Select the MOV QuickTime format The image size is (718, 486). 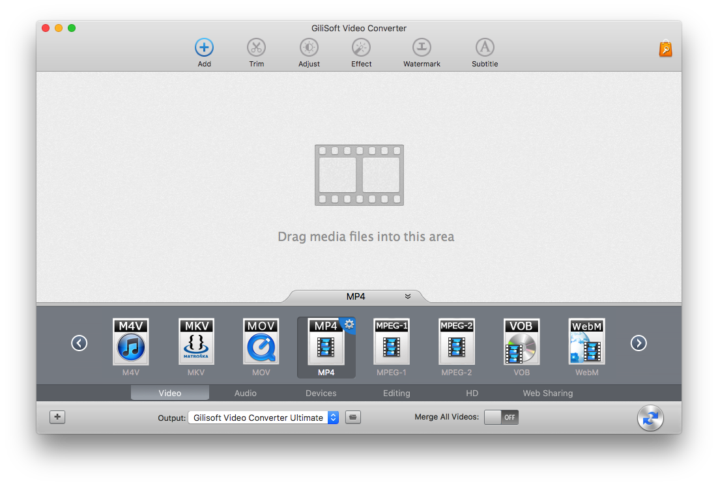(x=261, y=347)
